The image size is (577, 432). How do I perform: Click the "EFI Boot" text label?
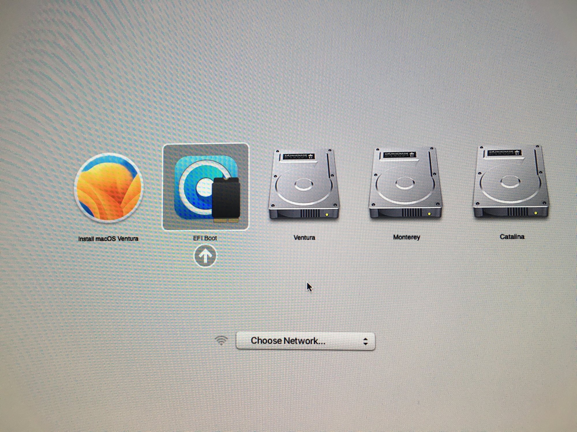tap(205, 238)
